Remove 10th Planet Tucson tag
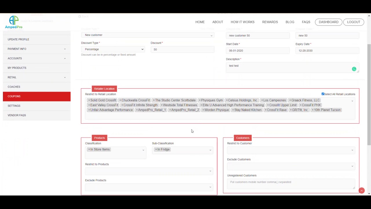Image resolution: width=371 pixels, height=209 pixels. click(x=313, y=110)
